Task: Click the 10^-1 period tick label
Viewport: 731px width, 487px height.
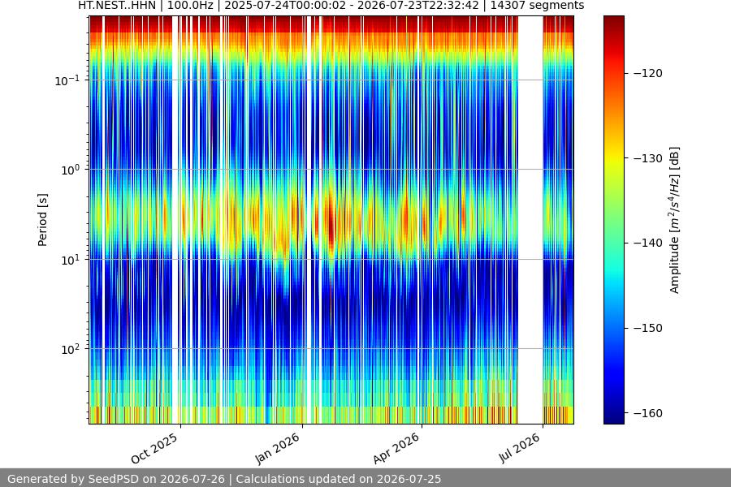Action: [67, 80]
